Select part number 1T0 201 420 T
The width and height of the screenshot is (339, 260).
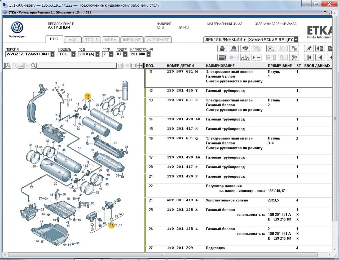pyautogui.click(x=182, y=91)
